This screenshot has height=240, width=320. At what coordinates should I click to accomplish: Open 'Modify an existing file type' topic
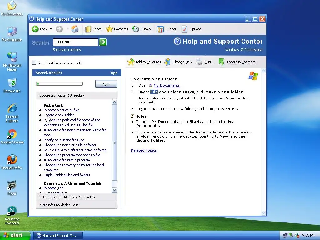(x=64, y=140)
